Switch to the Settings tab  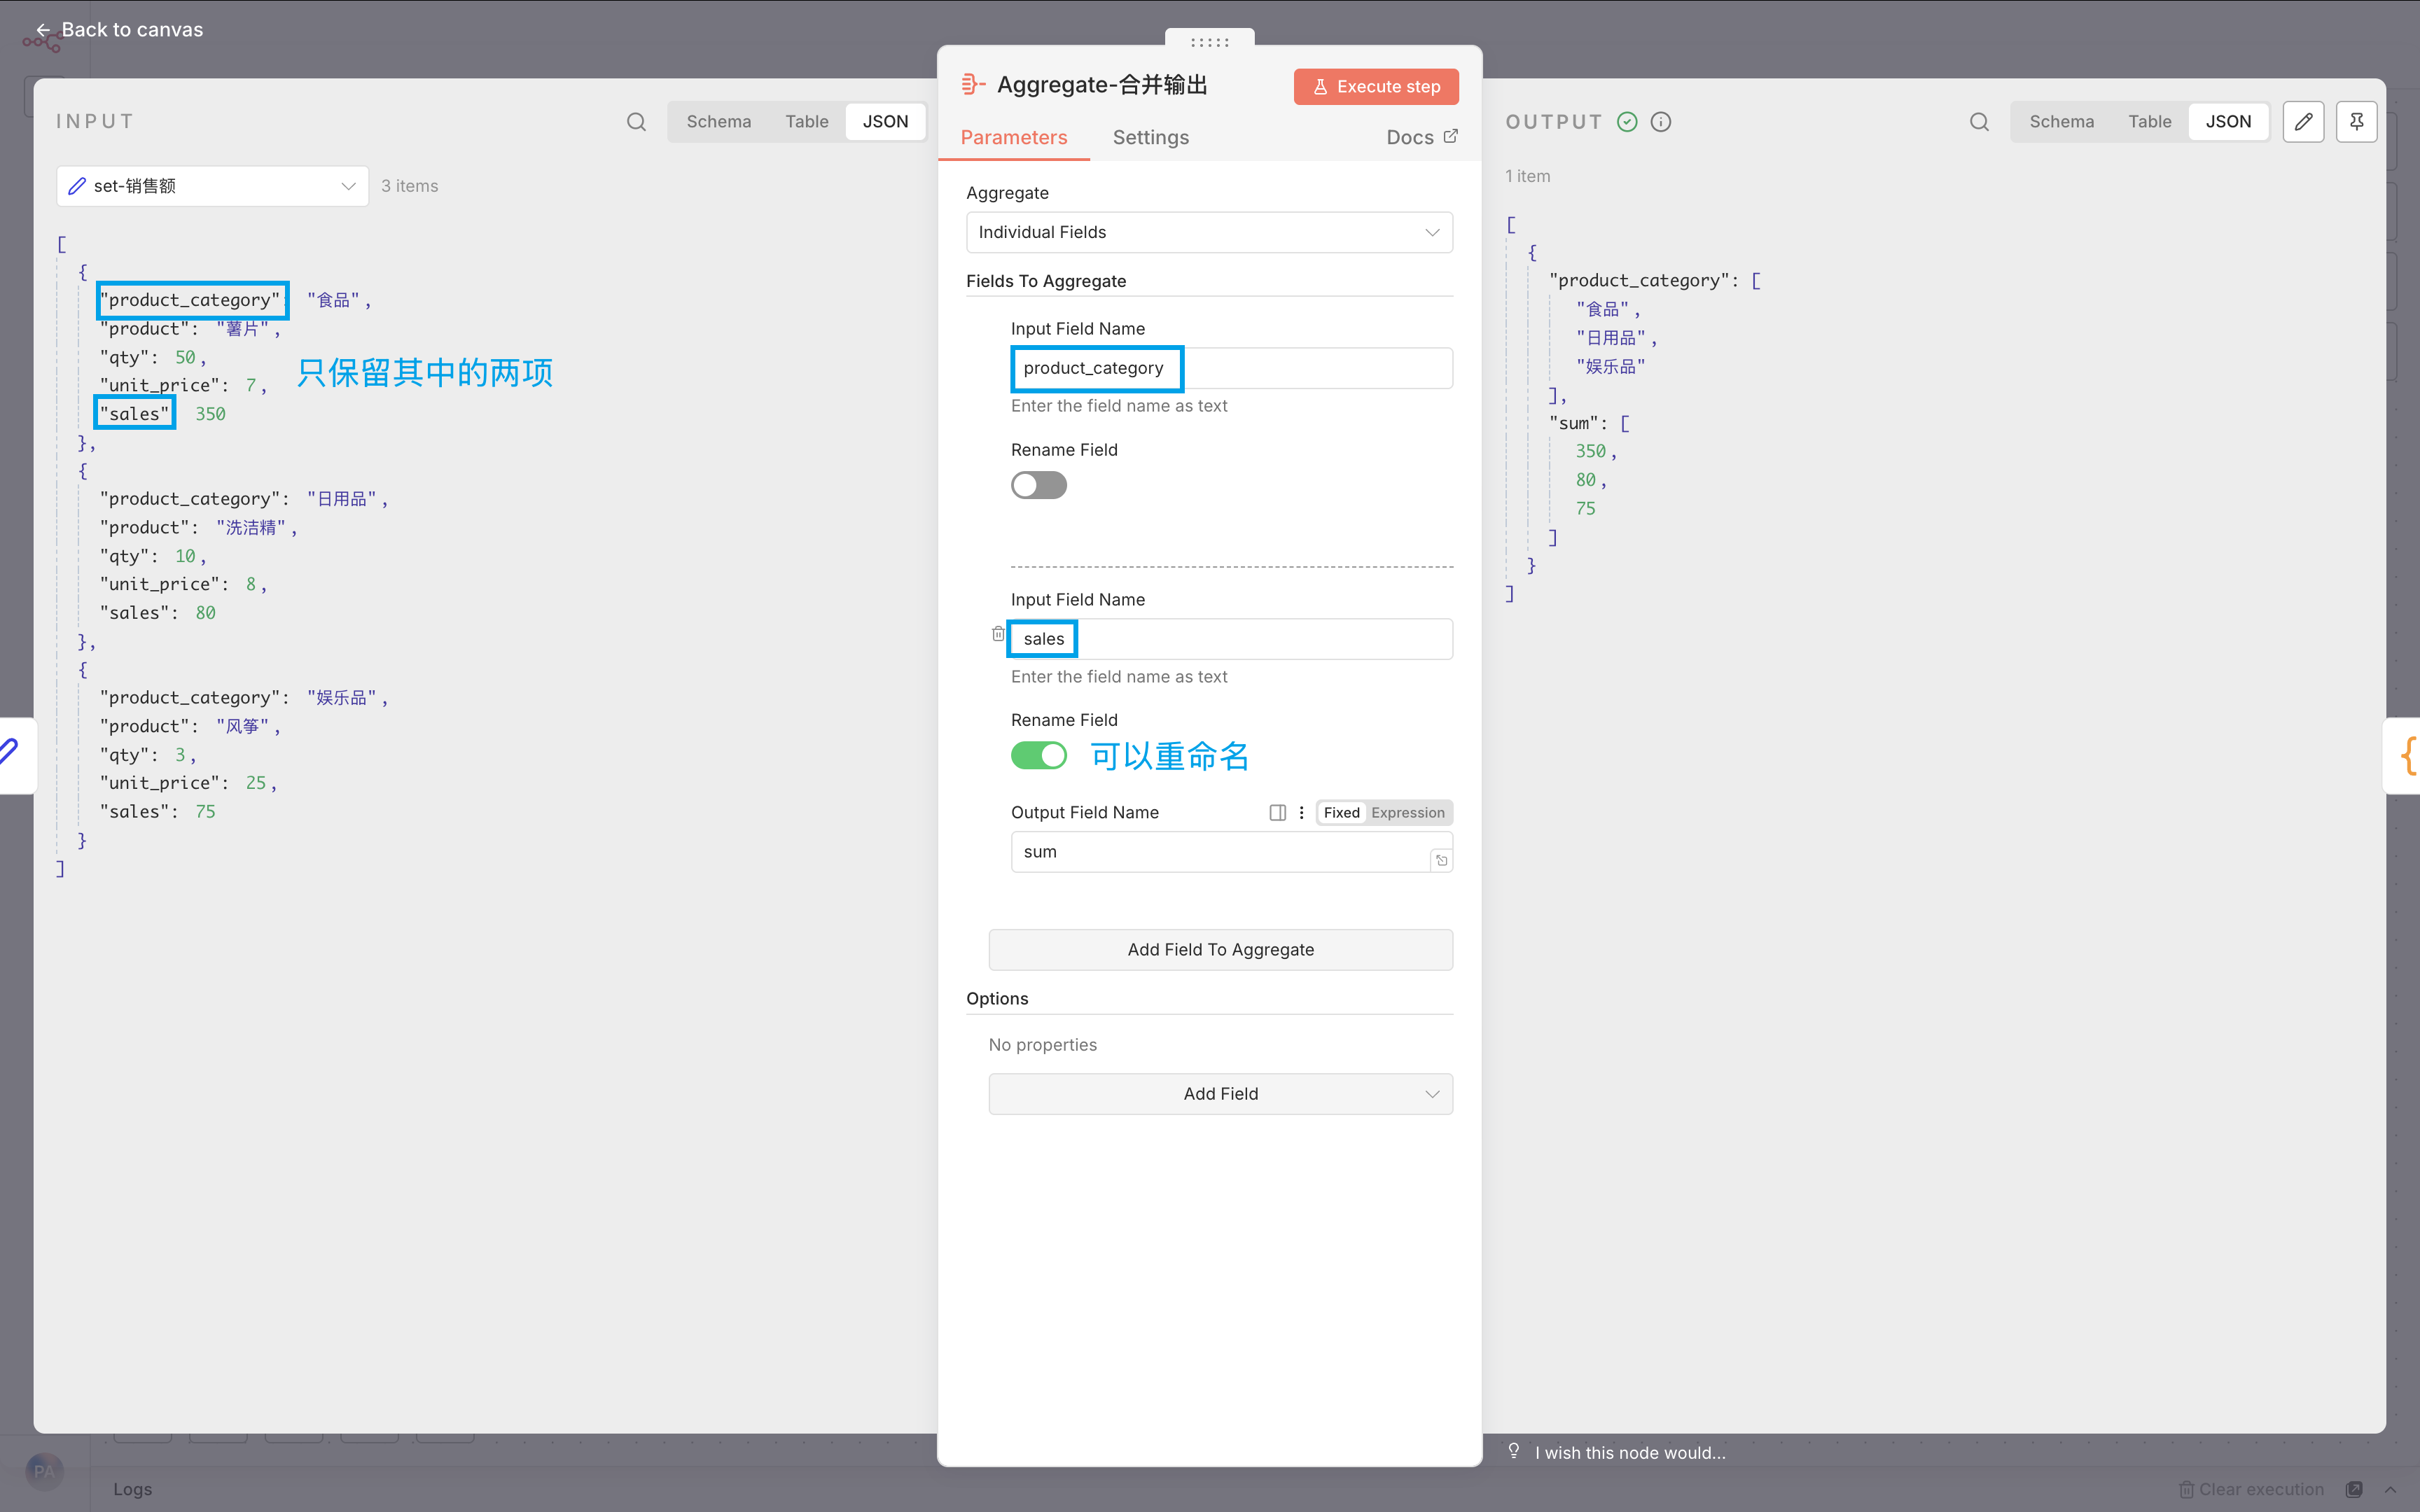tap(1150, 138)
